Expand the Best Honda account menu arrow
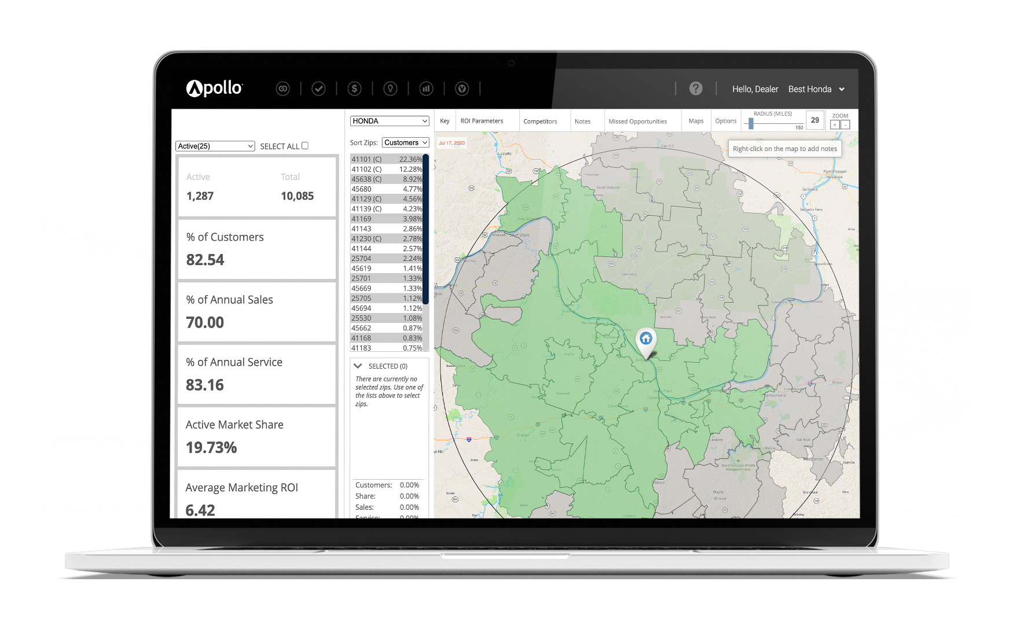This screenshot has height=629, width=1013. [842, 89]
